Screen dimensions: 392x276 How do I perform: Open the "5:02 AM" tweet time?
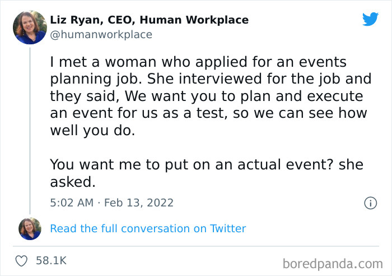72,203
